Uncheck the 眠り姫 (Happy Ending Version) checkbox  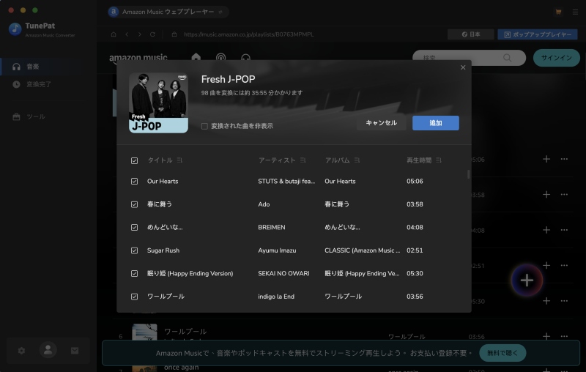(x=134, y=273)
